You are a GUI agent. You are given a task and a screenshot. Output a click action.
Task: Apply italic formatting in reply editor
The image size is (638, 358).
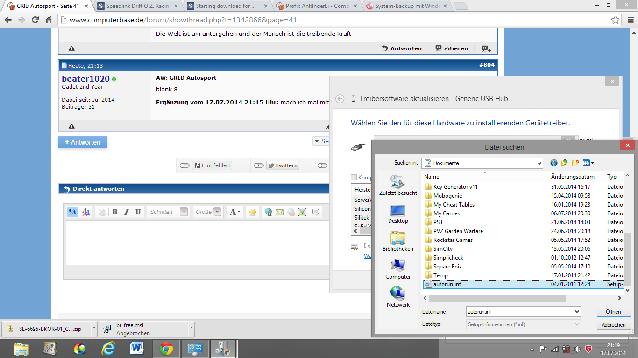pyautogui.click(x=126, y=212)
